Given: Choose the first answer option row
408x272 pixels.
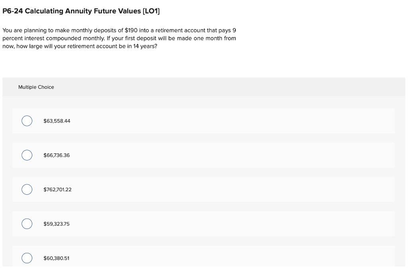Looking at the screenshot, I should pos(204,121).
